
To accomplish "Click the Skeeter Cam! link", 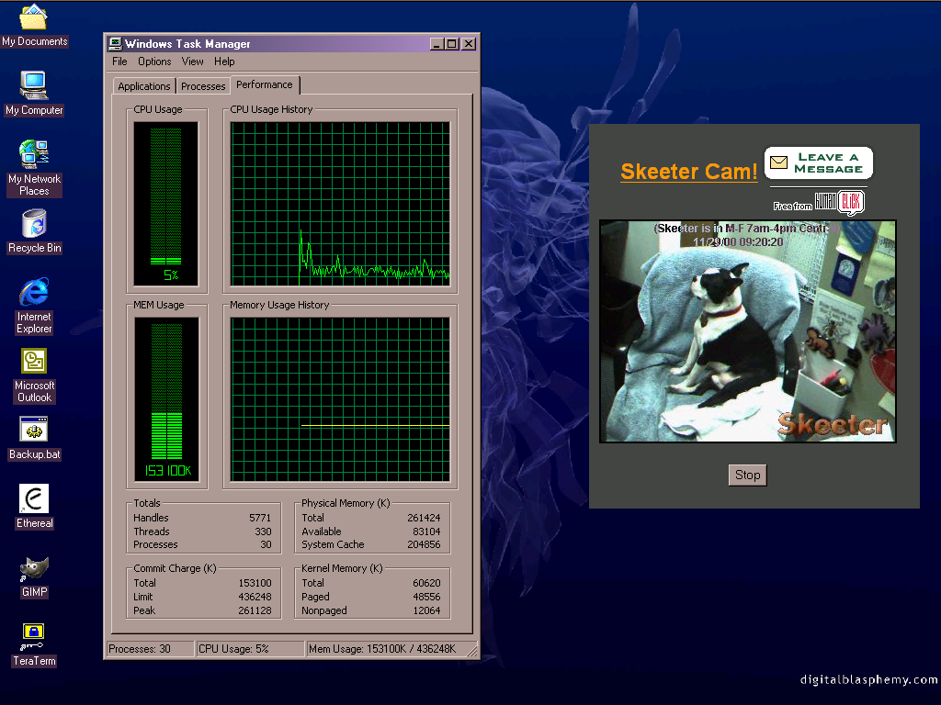I will click(x=689, y=172).
